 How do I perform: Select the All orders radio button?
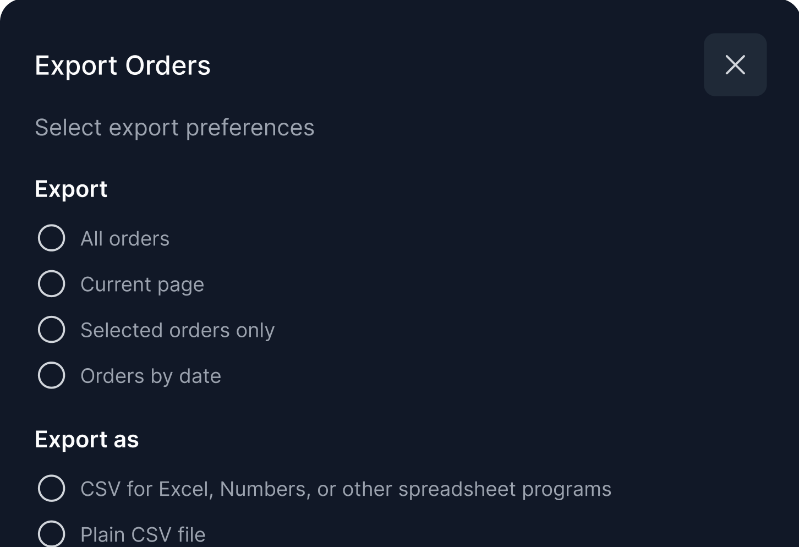(x=51, y=238)
